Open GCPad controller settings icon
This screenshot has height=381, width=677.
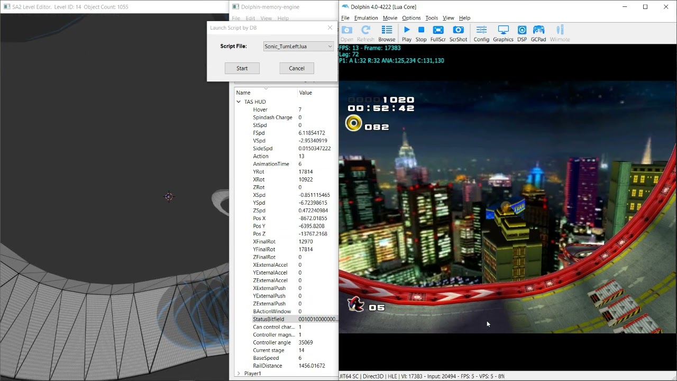point(538,30)
